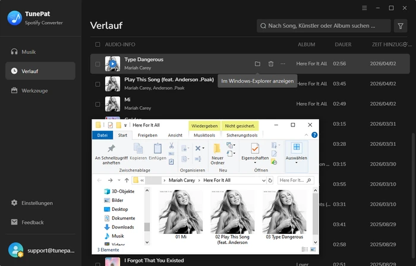416x266 pixels.
Task: Expand address bar history dropdown
Action: click(x=264, y=180)
